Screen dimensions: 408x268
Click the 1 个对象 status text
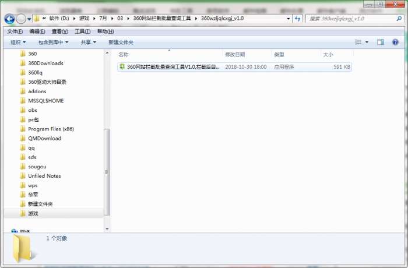[57, 238]
